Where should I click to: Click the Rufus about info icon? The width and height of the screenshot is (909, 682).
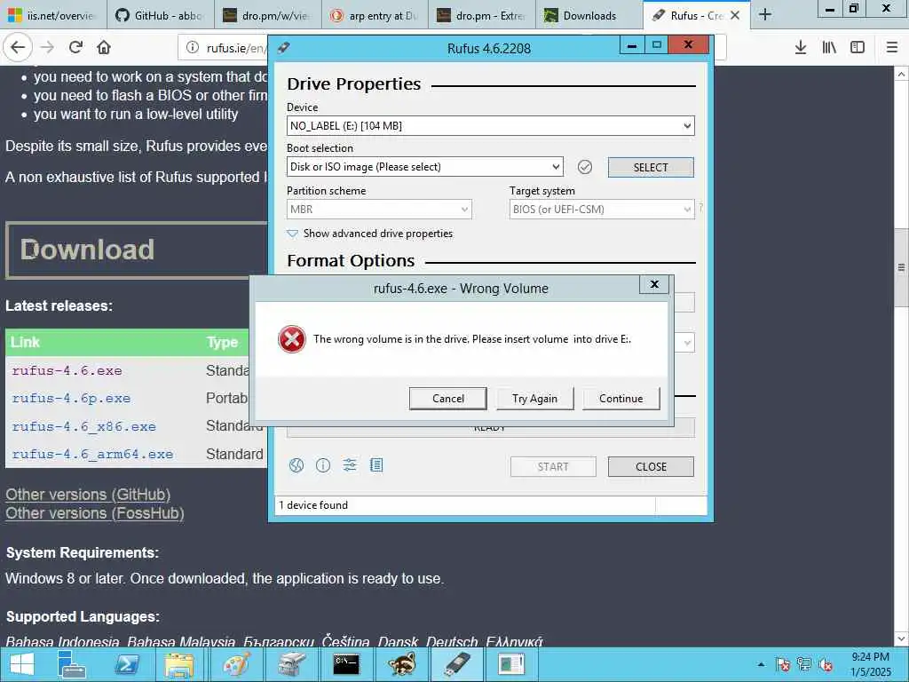(x=323, y=465)
